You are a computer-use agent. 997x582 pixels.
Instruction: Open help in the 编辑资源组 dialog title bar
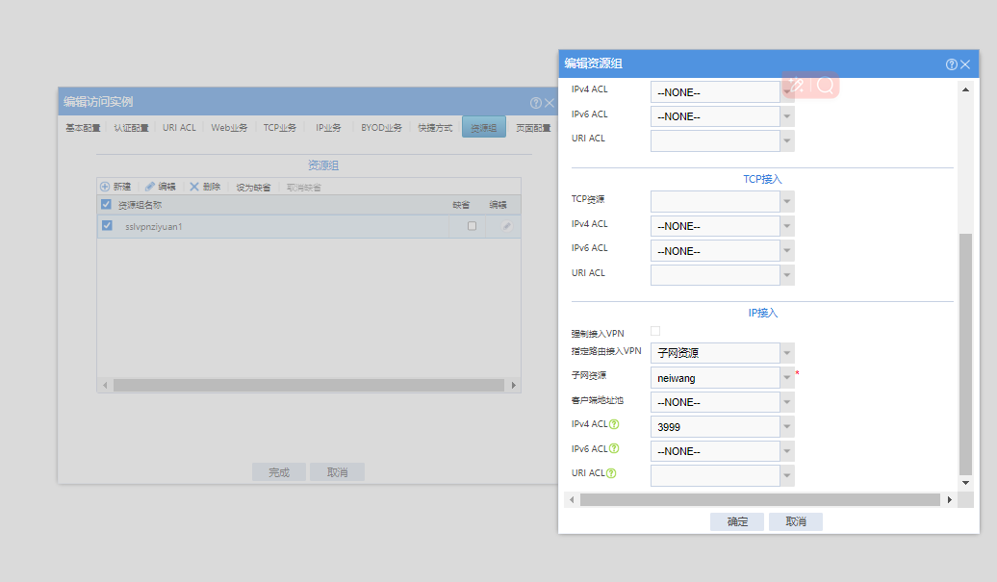(x=951, y=64)
